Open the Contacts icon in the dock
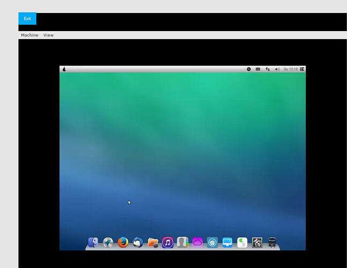 coord(182,242)
